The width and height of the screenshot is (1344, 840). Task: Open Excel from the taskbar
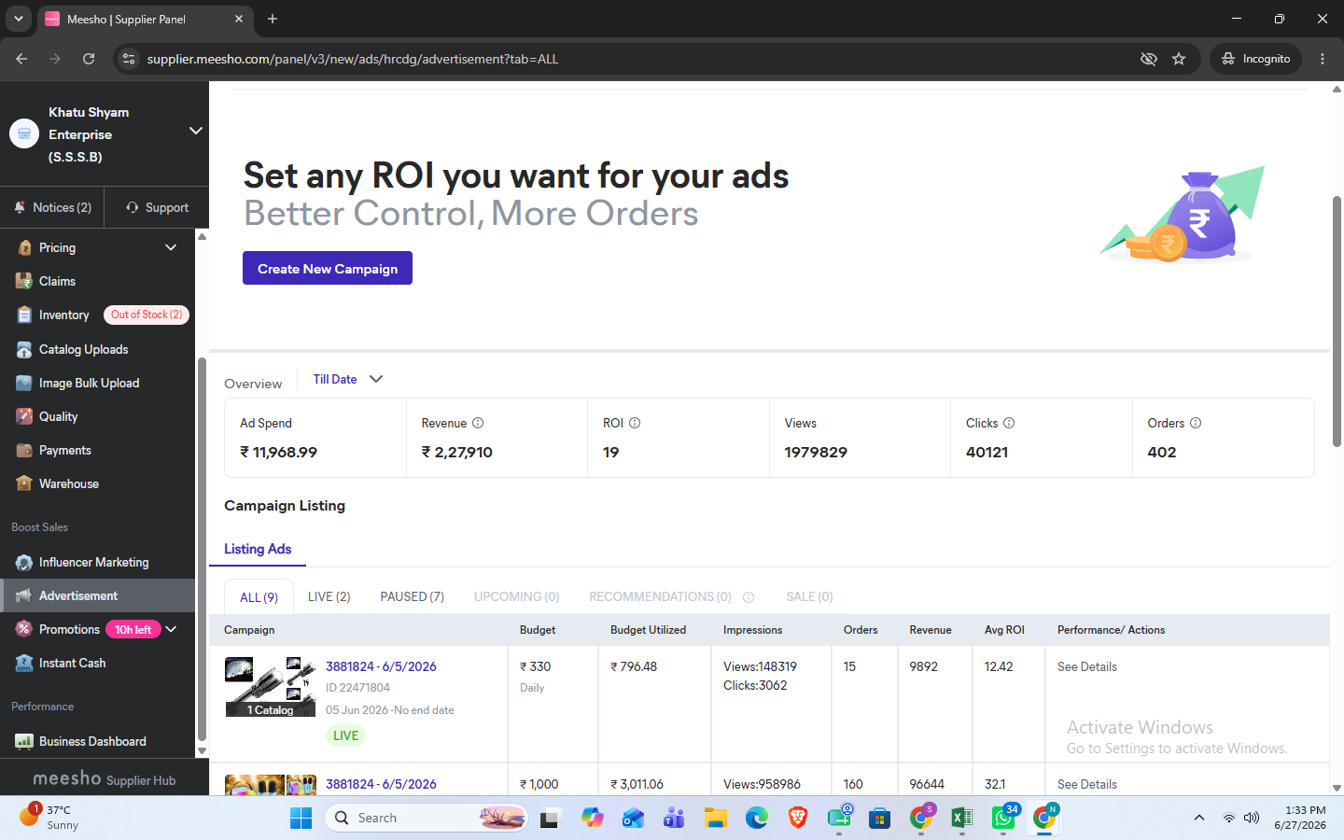click(961, 819)
